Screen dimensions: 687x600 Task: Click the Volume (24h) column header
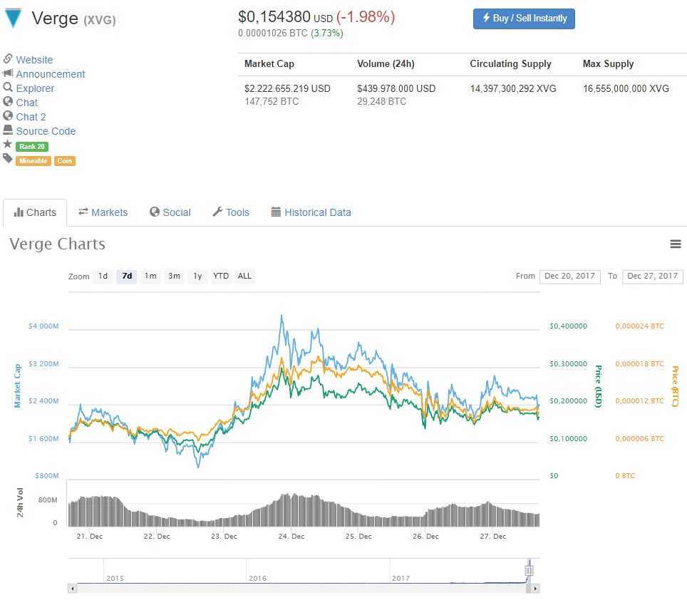pos(386,64)
